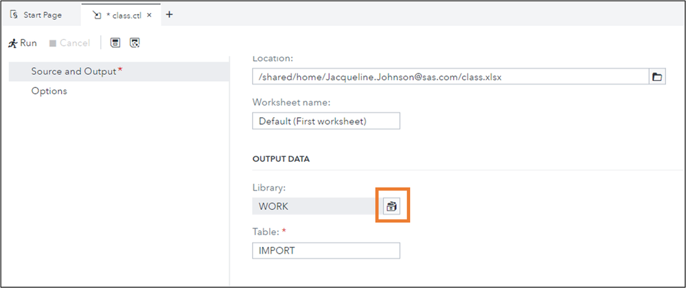Image resolution: width=686 pixels, height=288 pixels.
Task: Click the WORK library field
Action: click(x=312, y=206)
